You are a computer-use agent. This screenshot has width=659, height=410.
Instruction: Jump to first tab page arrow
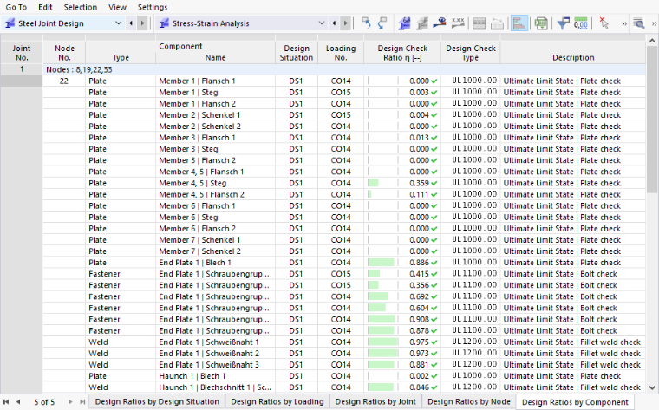[x=6, y=402]
